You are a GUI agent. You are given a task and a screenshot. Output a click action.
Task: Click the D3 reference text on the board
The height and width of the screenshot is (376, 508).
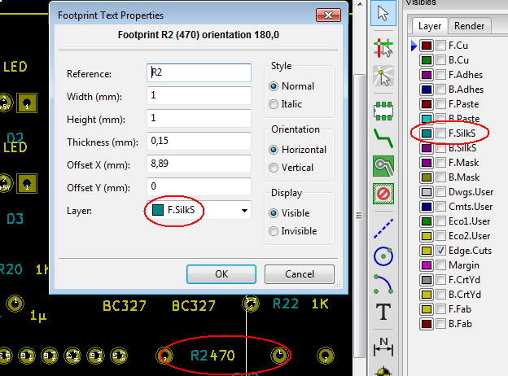point(15,219)
